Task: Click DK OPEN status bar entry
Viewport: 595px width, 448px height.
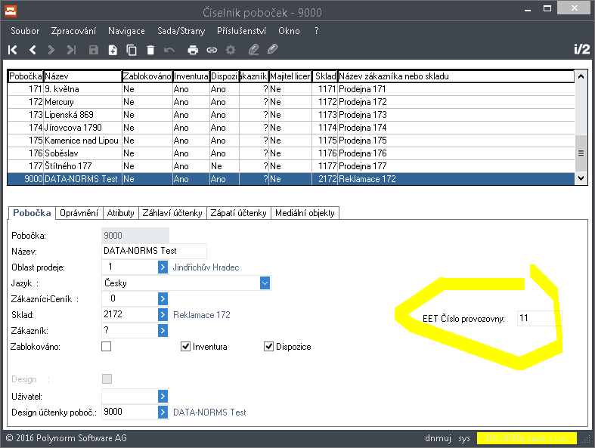Action: 527,438
